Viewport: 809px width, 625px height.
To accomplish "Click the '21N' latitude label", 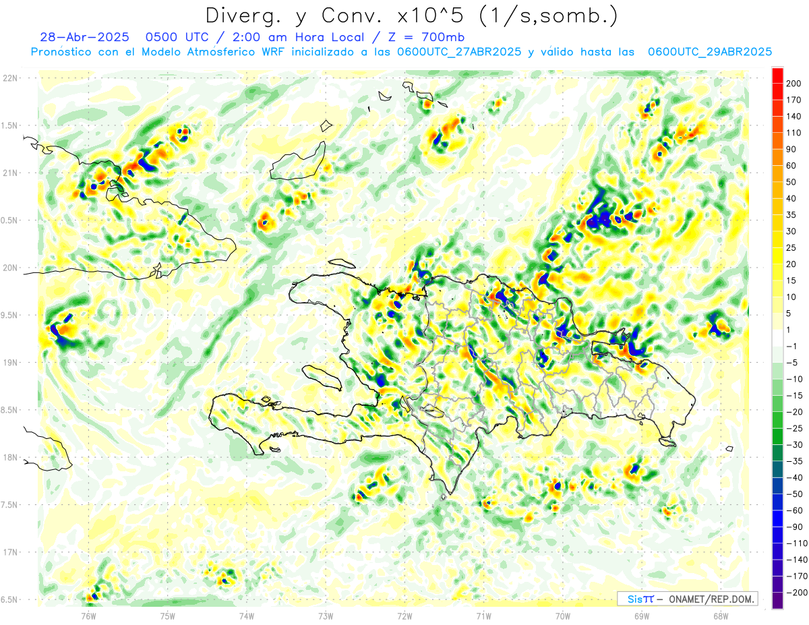I will [11, 173].
